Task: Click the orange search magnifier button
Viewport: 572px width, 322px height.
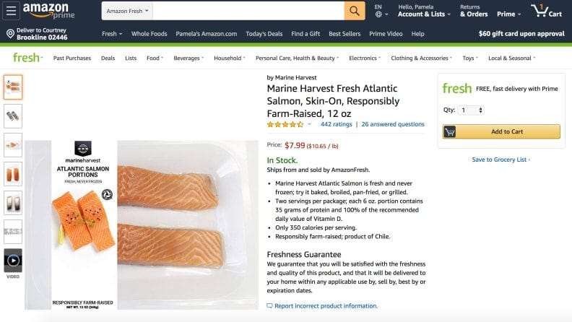Action: click(x=355, y=11)
